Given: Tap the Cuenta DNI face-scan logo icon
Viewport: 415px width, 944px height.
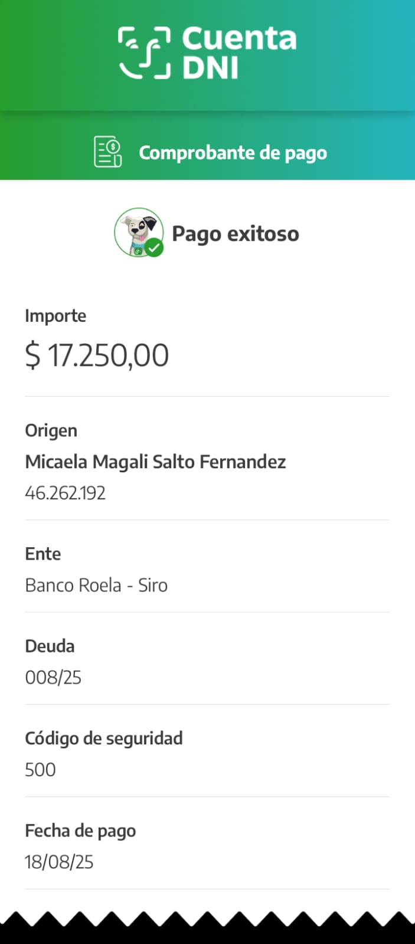Looking at the screenshot, I should coord(145,53).
